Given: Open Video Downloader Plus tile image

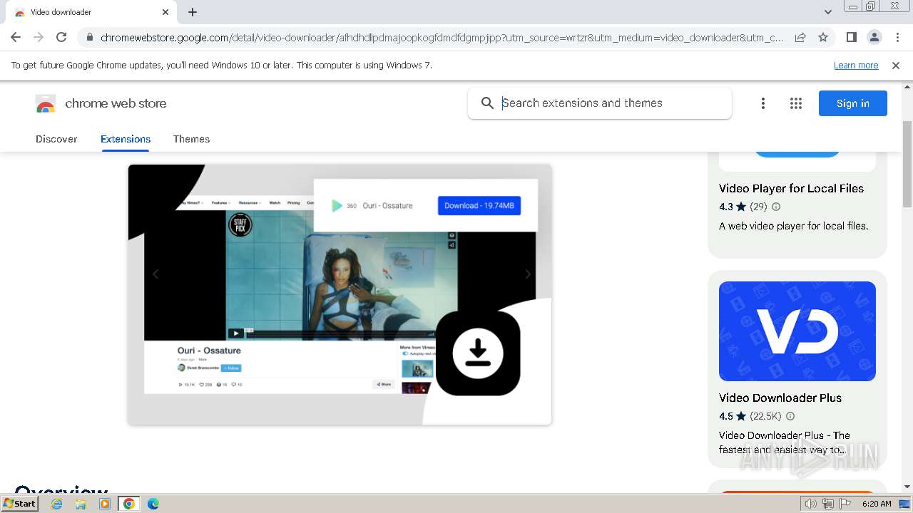Looking at the screenshot, I should coord(797,331).
